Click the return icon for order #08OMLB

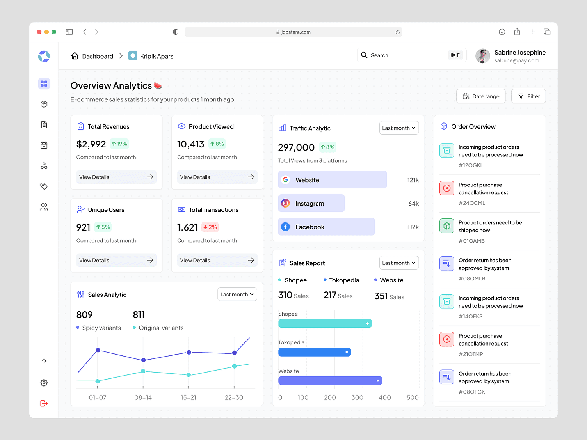tap(447, 264)
